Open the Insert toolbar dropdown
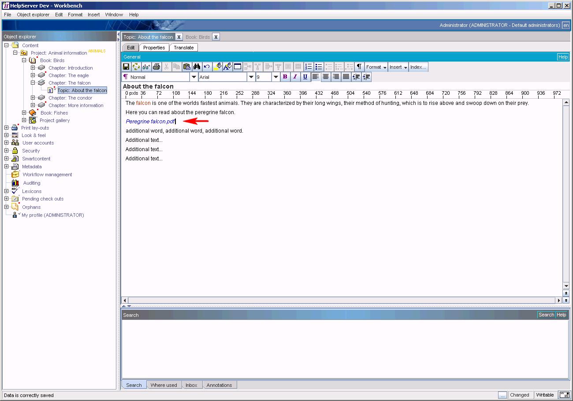Viewport: 573px width, 401px height. tap(398, 67)
